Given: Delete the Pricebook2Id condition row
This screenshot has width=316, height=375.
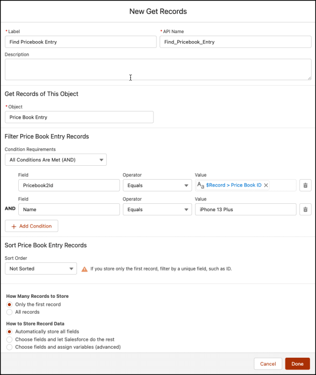Looking at the screenshot, I should (x=305, y=185).
